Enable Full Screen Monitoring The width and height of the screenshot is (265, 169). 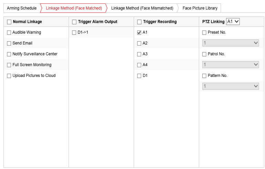9,65
